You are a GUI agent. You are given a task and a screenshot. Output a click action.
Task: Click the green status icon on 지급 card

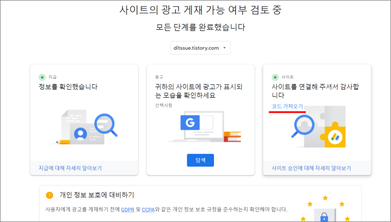tap(42, 77)
